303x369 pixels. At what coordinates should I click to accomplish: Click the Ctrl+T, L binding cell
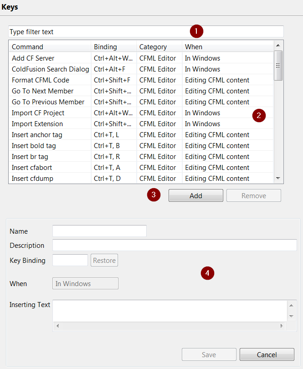(x=114, y=135)
